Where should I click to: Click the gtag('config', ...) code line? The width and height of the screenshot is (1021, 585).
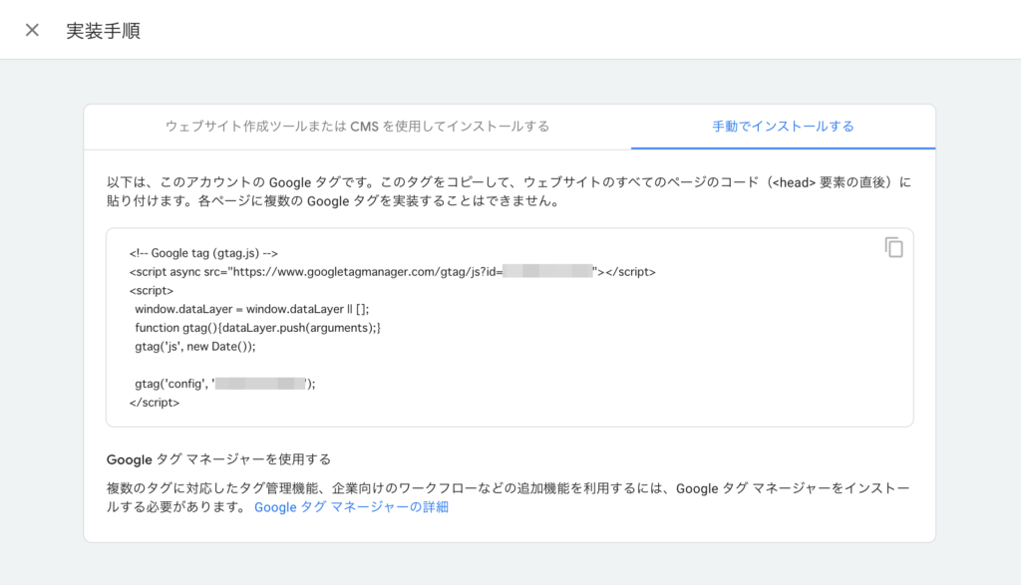tap(224, 384)
